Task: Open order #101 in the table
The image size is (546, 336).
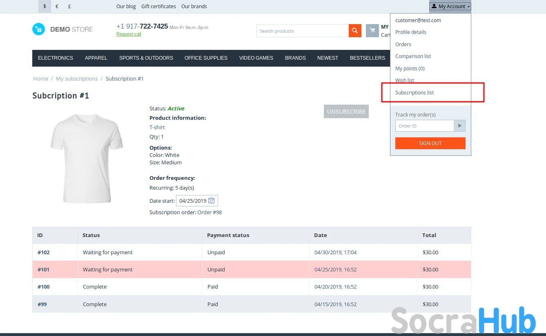Action: [x=44, y=270]
